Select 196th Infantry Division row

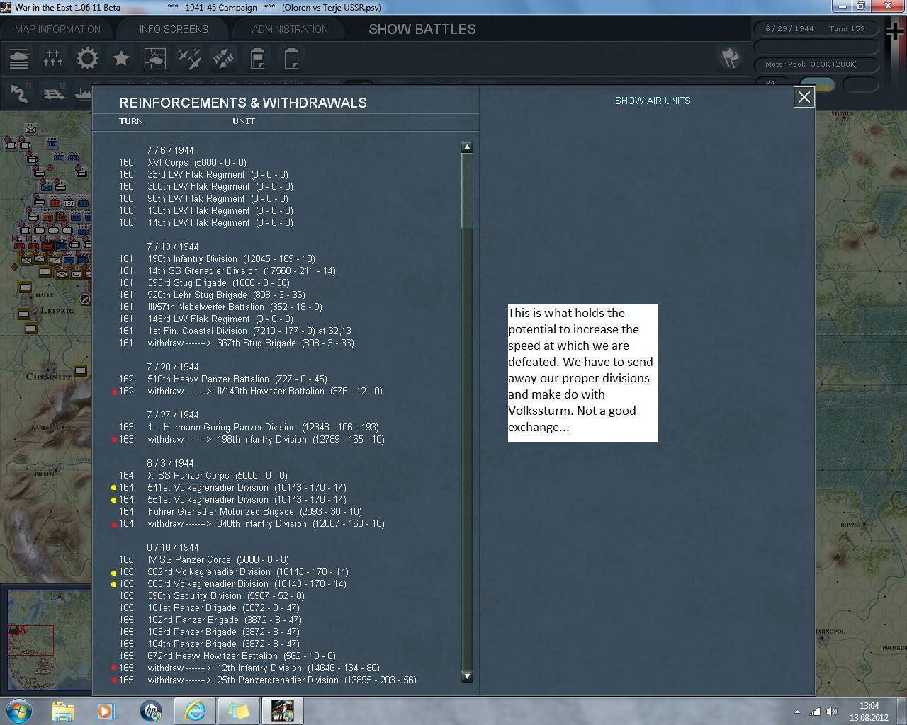pyautogui.click(x=217, y=258)
